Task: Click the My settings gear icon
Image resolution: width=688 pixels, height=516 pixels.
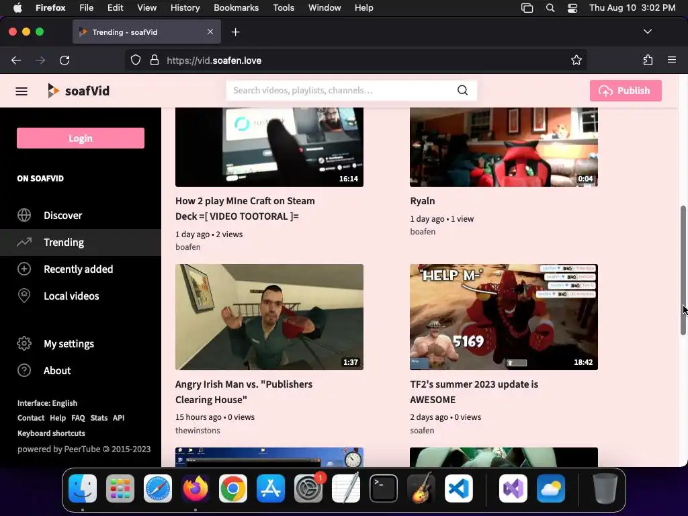Action: pos(24,343)
